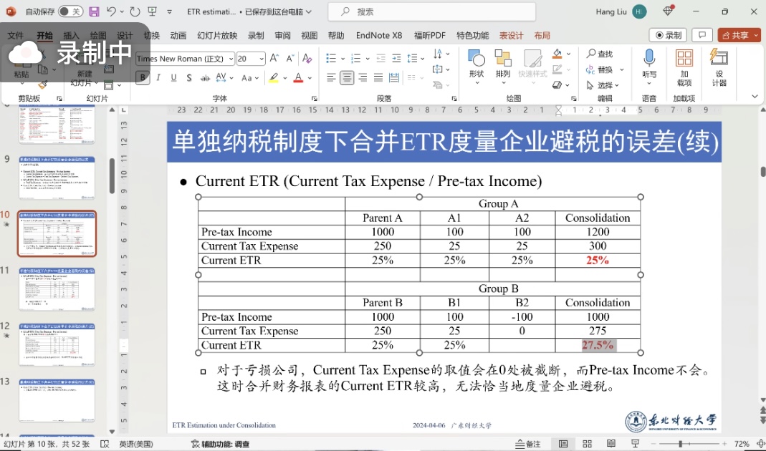Start slideshow from status bar icon
Viewport: 766px width, 451px height.
click(x=633, y=444)
